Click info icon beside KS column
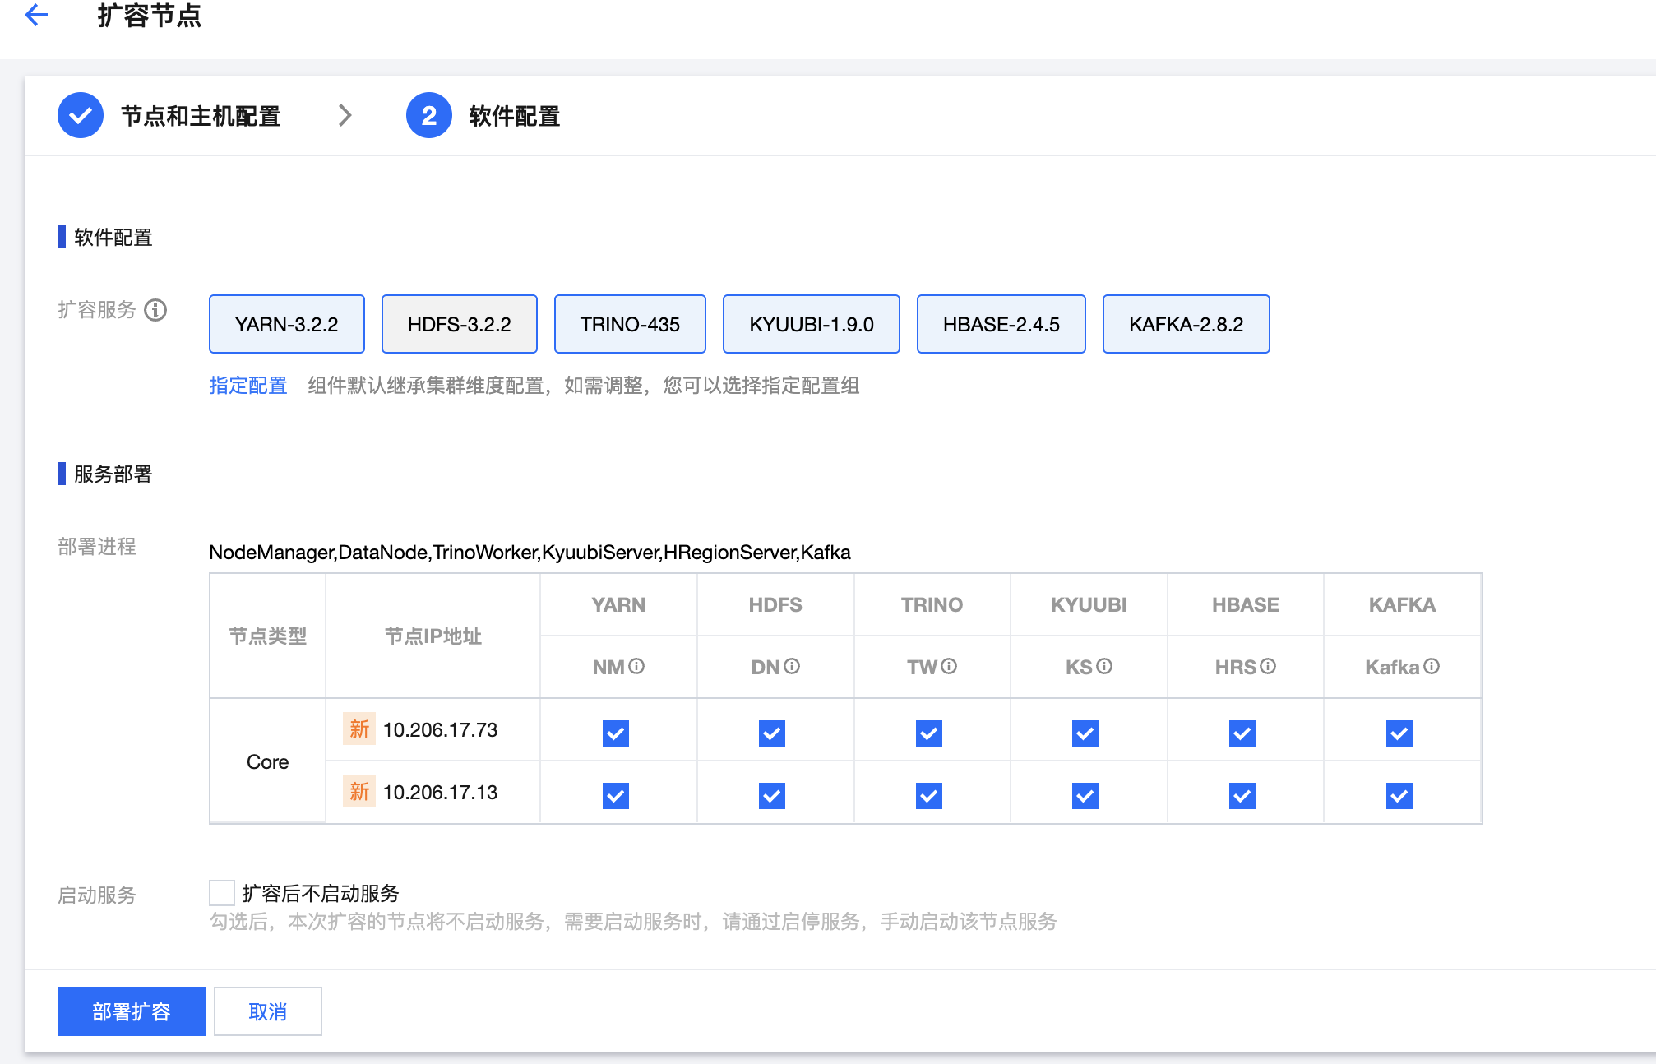 [x=1104, y=667]
